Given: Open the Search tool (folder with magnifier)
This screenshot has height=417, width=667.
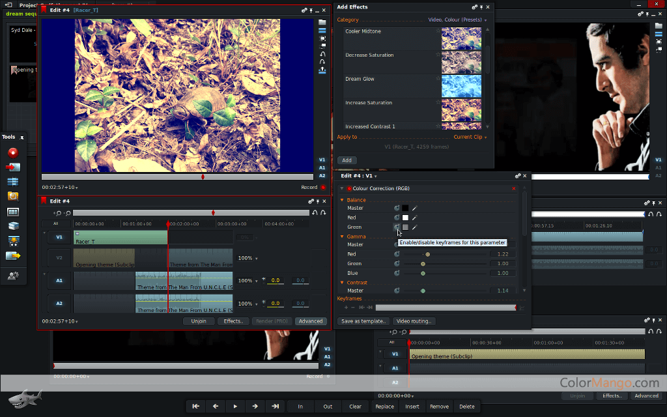Looking at the screenshot, I should pos(13,196).
